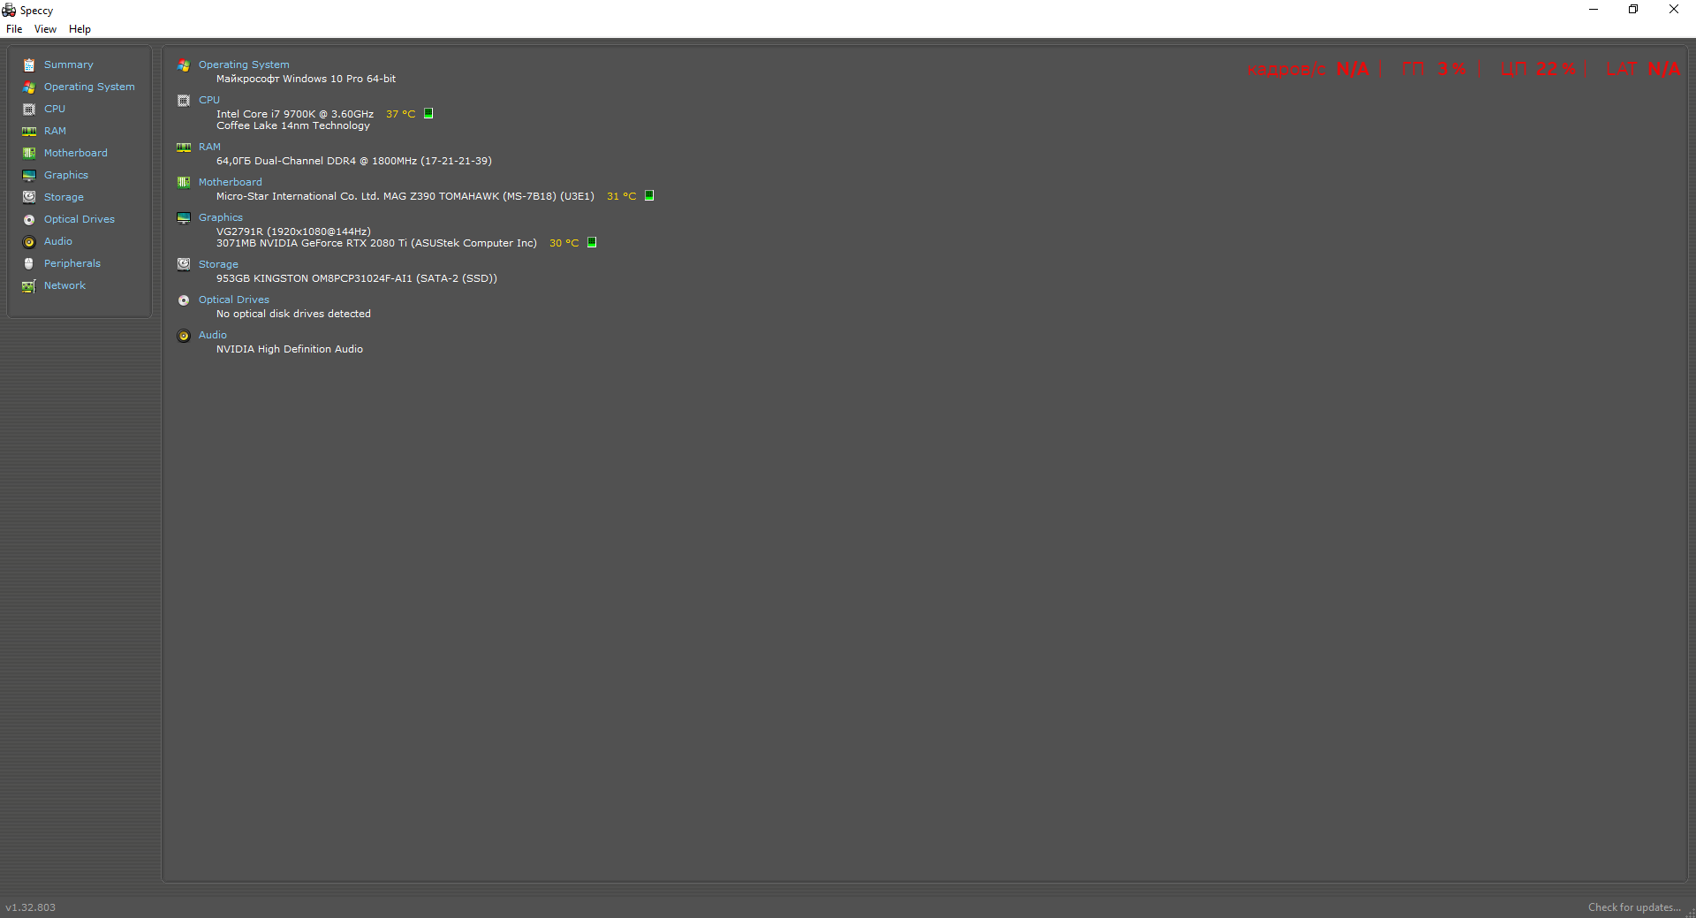Click the Graphics heading link in summary
This screenshot has width=1696, height=918.
click(x=221, y=217)
